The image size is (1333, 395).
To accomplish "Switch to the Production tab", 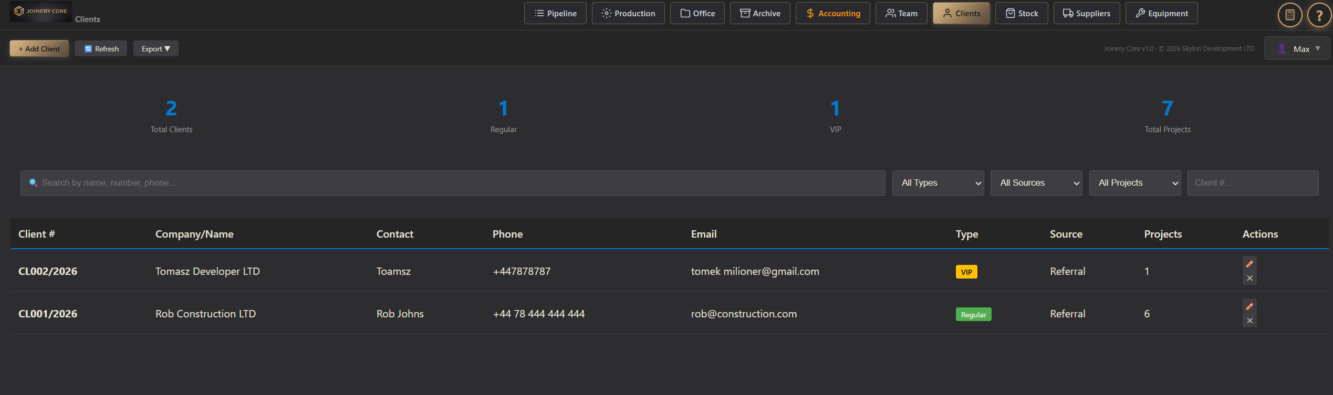I will point(628,13).
